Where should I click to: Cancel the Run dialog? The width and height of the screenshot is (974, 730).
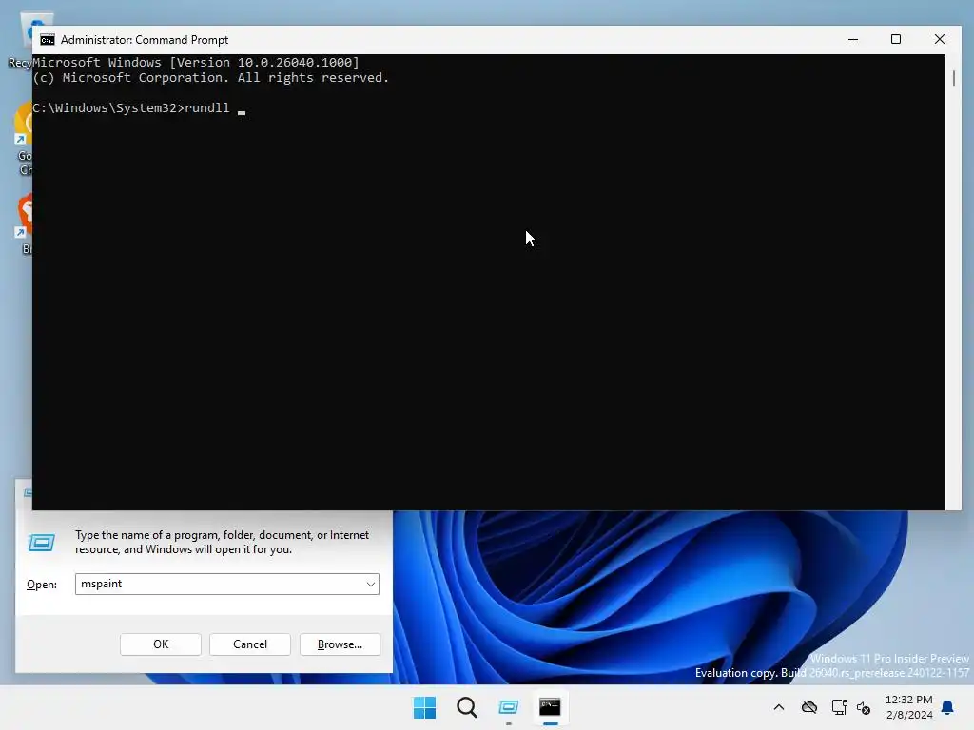250,644
